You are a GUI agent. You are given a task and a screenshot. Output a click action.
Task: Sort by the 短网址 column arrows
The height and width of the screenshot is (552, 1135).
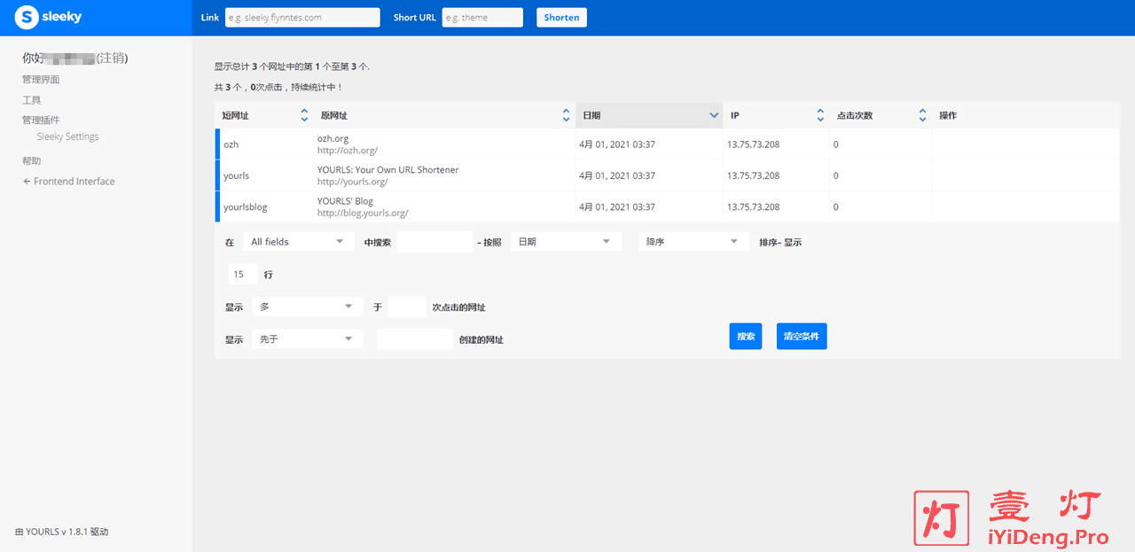[x=304, y=115]
